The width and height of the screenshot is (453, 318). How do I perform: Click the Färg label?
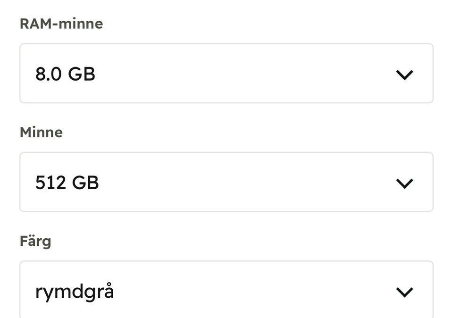coord(35,242)
